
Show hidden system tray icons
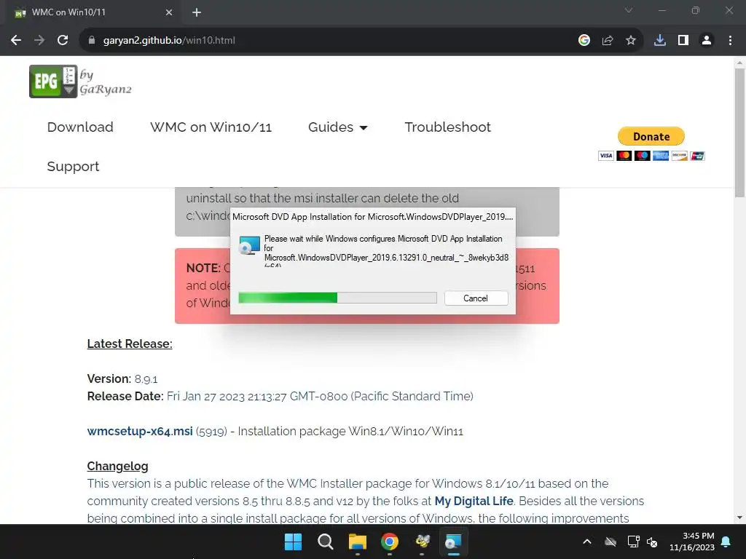[587, 542]
